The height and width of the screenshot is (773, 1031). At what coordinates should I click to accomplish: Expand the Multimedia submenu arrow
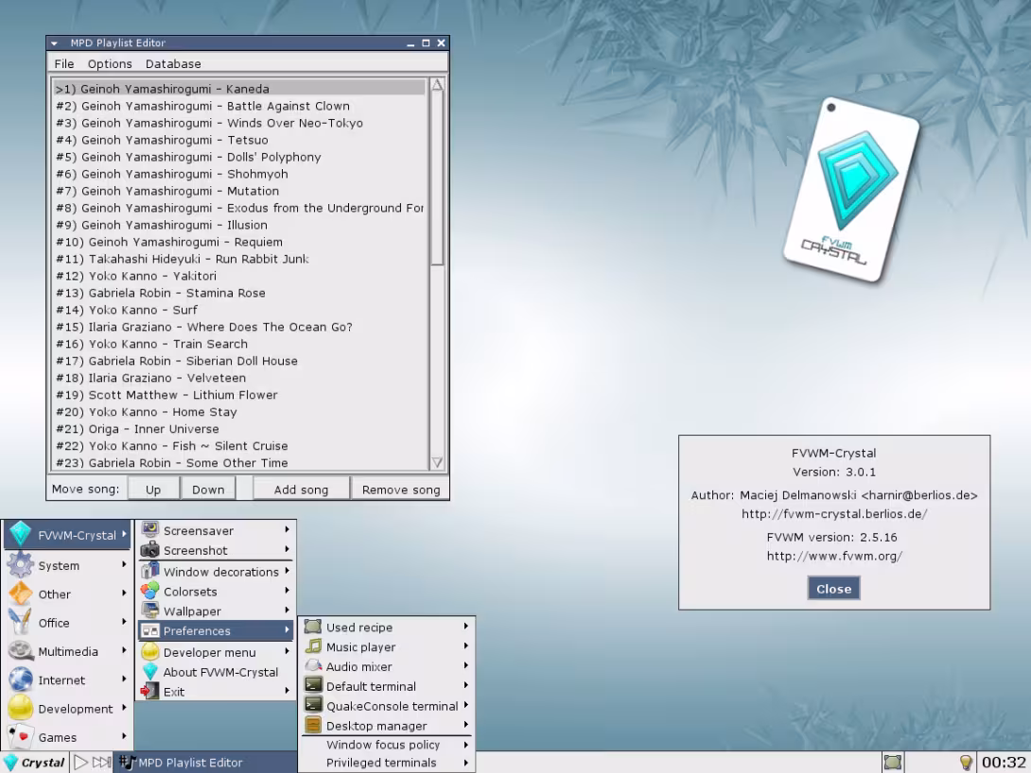(x=124, y=650)
